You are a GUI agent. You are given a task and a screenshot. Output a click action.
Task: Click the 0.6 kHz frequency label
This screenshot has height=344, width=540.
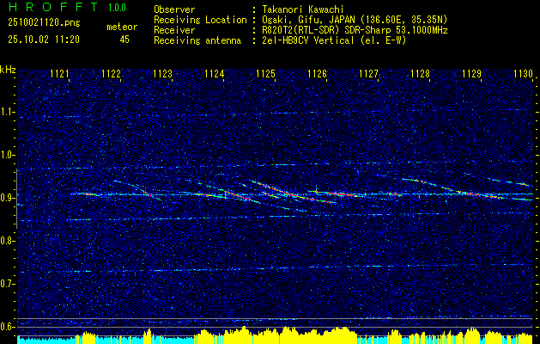[6, 327]
